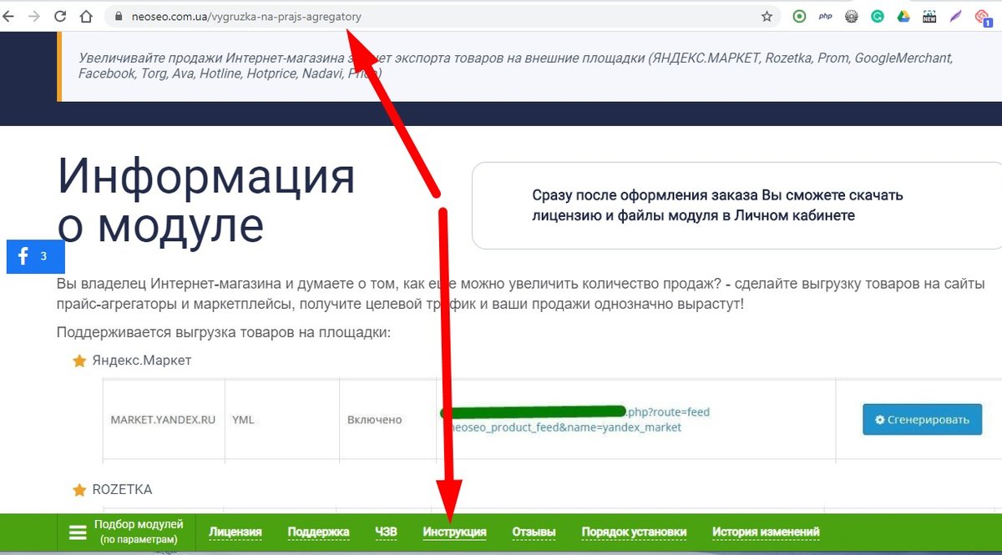The image size is (1002, 555).
Task: Click the Увеличивайте продажи banner text
Action: pyautogui.click(x=515, y=66)
